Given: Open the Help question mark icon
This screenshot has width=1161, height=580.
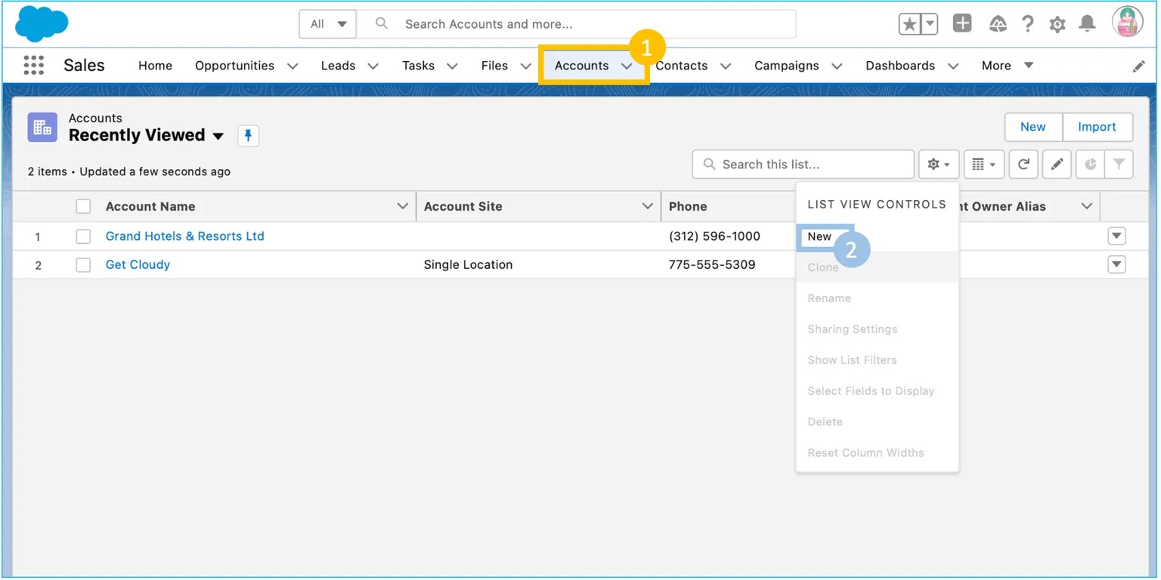Looking at the screenshot, I should (x=1027, y=24).
